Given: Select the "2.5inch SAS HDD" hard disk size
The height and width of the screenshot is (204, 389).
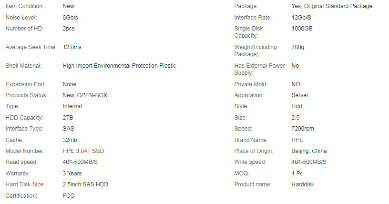Looking at the screenshot, I should click(x=86, y=184).
